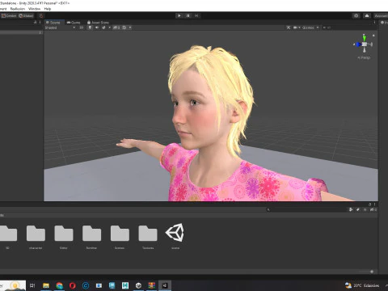Image resolution: width=388 pixels, height=291 pixels.
Task: Adjust the Project icon size slider
Action: coord(372,272)
